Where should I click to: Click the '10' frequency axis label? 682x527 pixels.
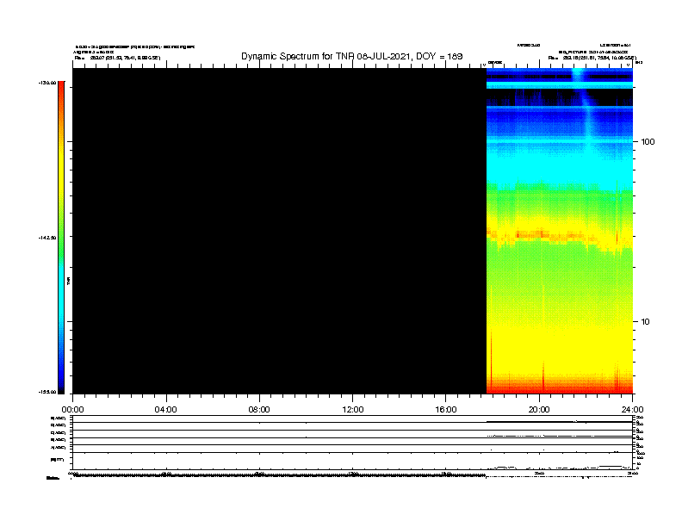click(x=646, y=322)
